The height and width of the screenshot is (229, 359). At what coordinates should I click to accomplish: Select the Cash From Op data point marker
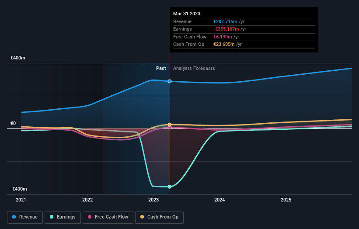click(170, 125)
